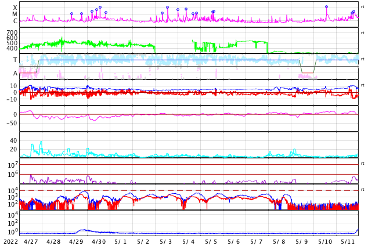Click the rt label beside green plot

pyautogui.click(x=362, y=32)
